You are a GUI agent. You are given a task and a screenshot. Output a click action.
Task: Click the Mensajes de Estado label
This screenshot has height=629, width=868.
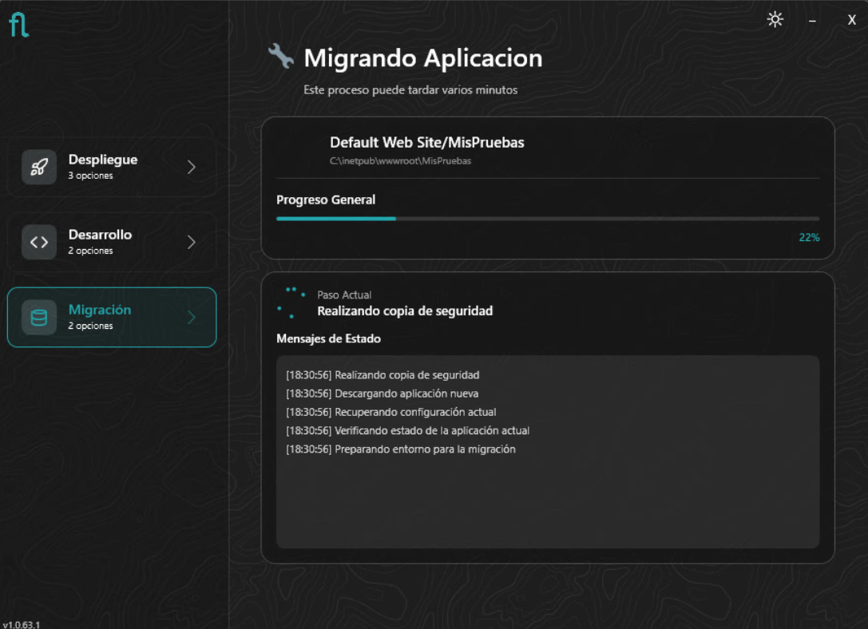pyautogui.click(x=328, y=338)
